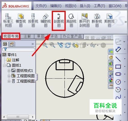Open the Appearances color ball task pane tab
Viewport: 128px width, 121px height.
coord(111,80)
